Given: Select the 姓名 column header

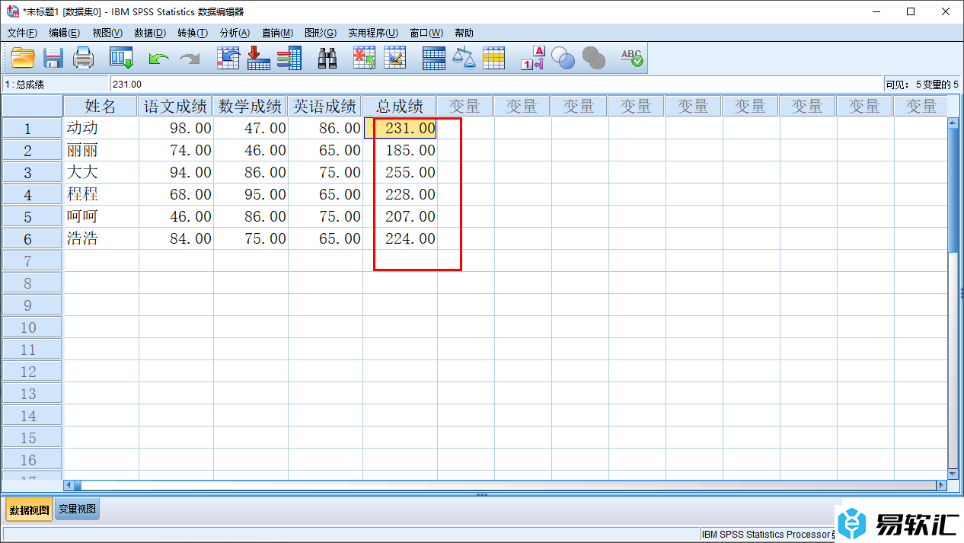Looking at the screenshot, I should pos(101,106).
